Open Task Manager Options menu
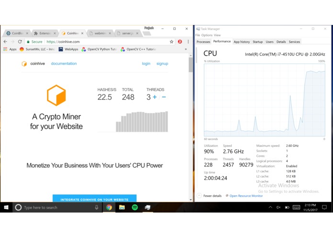Image resolution: width=333 pixels, height=237 pixels. pos(207,35)
